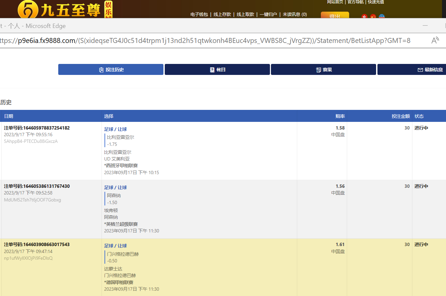Screen dimensions: 446x296
Task: Select bet number 164603908663017543
Action: [x=37, y=244]
